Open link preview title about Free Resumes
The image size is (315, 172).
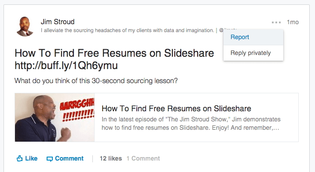[176, 109]
